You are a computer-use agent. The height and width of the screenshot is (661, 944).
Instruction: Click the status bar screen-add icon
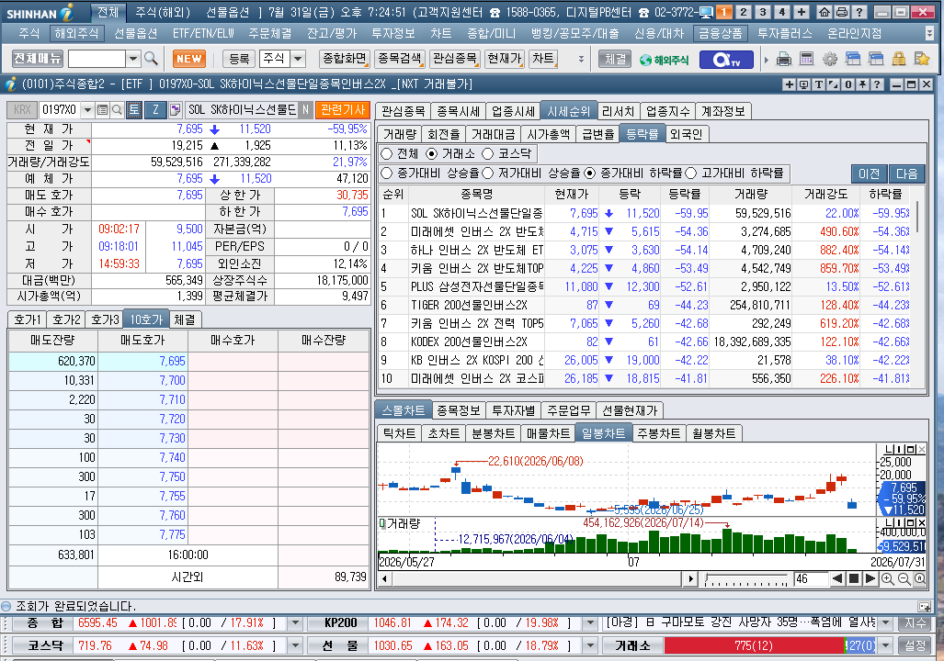pyautogui.click(x=924, y=606)
